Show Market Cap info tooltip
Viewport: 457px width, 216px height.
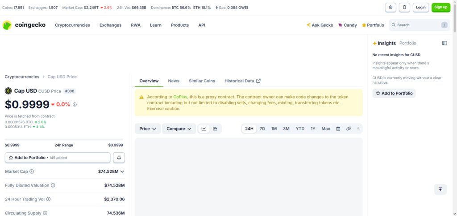pyautogui.click(x=32, y=171)
